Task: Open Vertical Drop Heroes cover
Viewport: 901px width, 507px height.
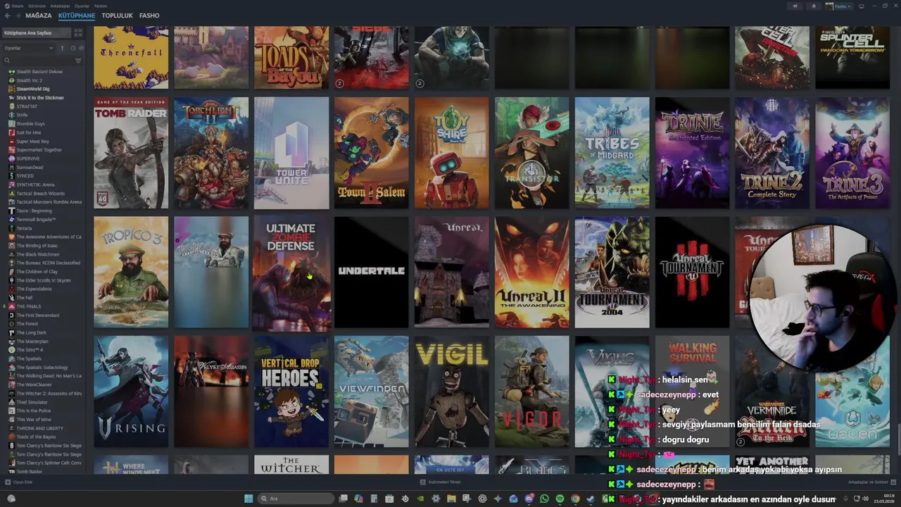Action: pyautogui.click(x=291, y=392)
